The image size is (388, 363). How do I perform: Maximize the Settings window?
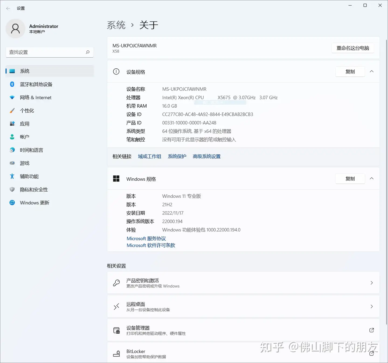click(x=365, y=5)
